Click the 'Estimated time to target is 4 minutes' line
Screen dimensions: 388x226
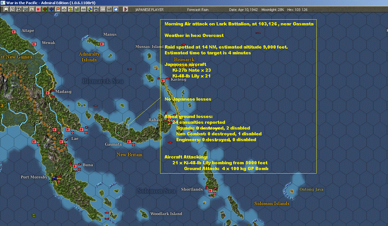pyautogui.click(x=208, y=53)
